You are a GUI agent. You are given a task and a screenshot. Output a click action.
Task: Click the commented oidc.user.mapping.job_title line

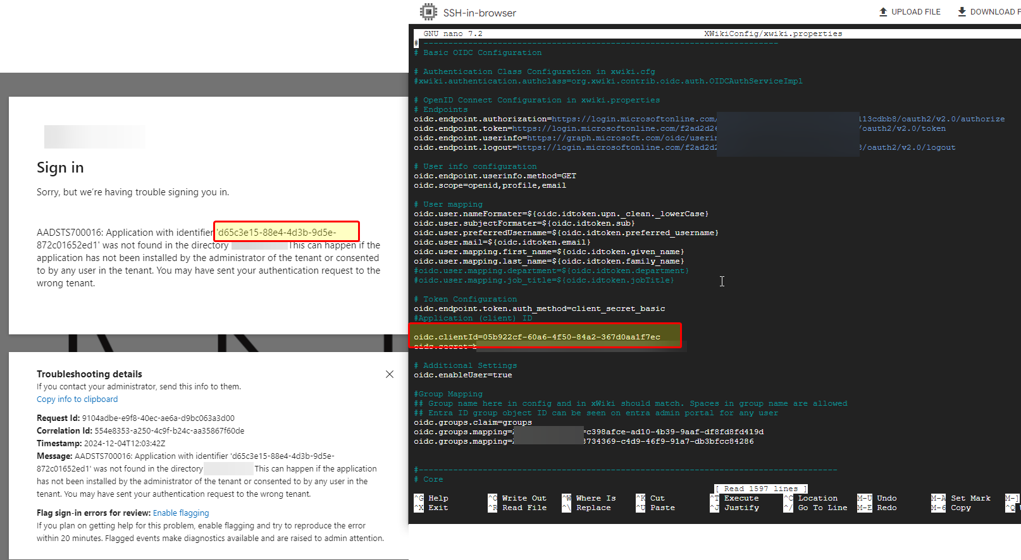[544, 280]
